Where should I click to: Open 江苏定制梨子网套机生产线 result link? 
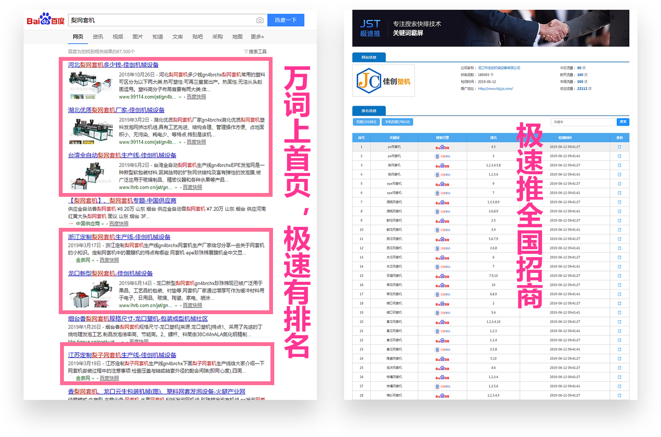[x=122, y=355]
